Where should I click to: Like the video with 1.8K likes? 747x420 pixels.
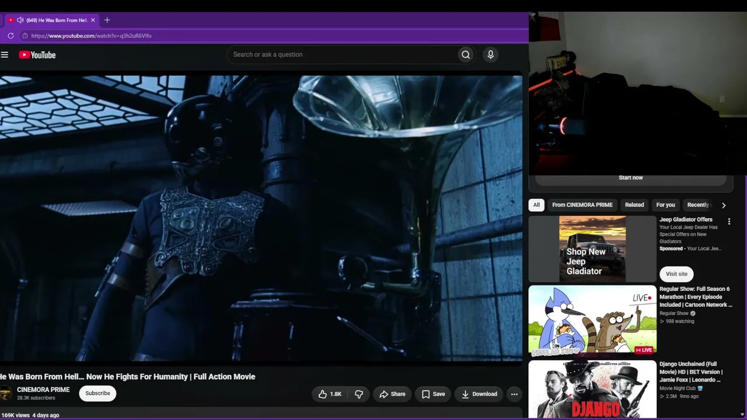coord(330,394)
